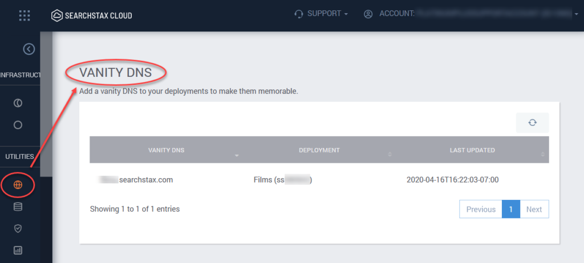The width and height of the screenshot is (584, 263).
Task: Click the Utilities section label
Action: 19,157
